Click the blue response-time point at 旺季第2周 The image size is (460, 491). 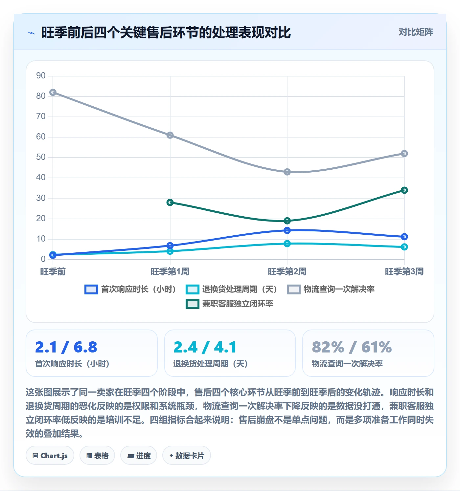(287, 230)
